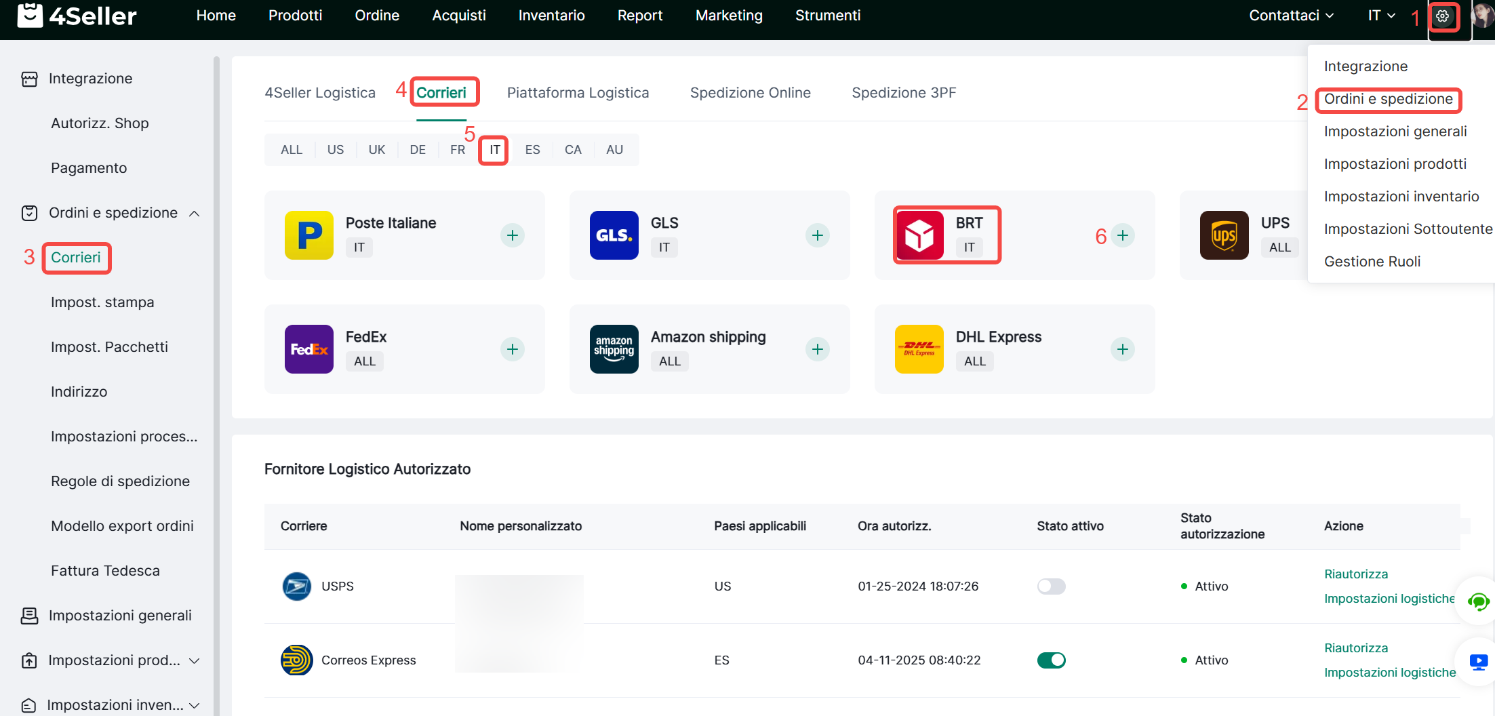
Task: Click the plus icon for DHL Express
Action: (1123, 349)
